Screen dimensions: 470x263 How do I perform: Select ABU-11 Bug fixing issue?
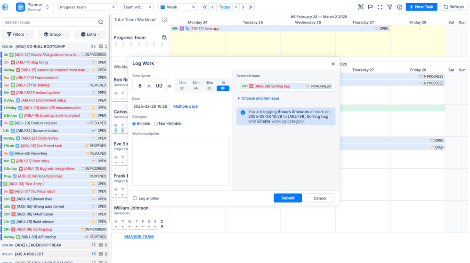pyautogui.click(x=54, y=62)
